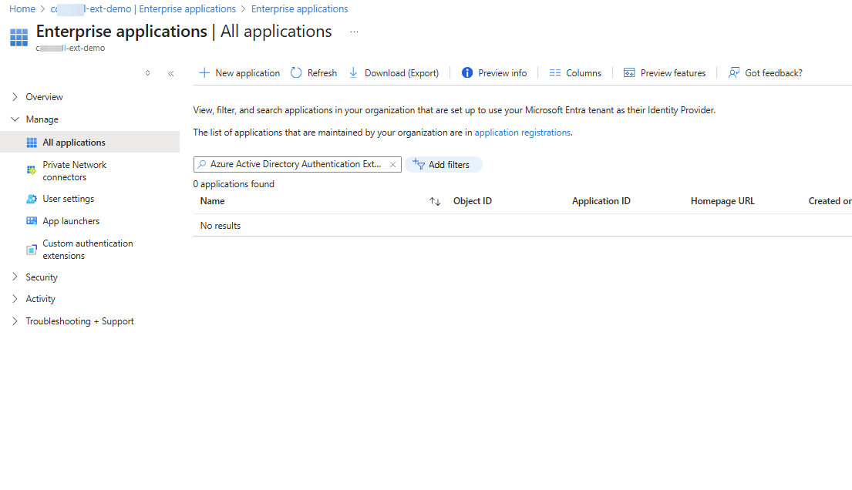
Task: Click Got feedback? button
Action: [765, 72]
